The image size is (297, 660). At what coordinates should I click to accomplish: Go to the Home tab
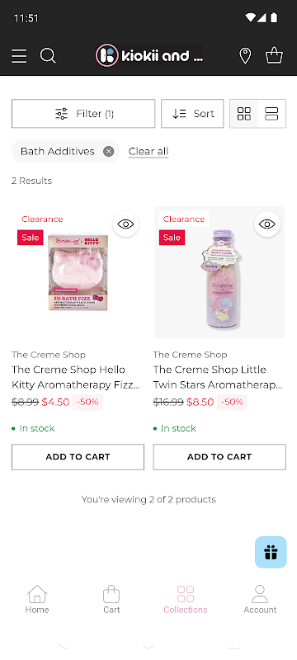click(x=37, y=600)
